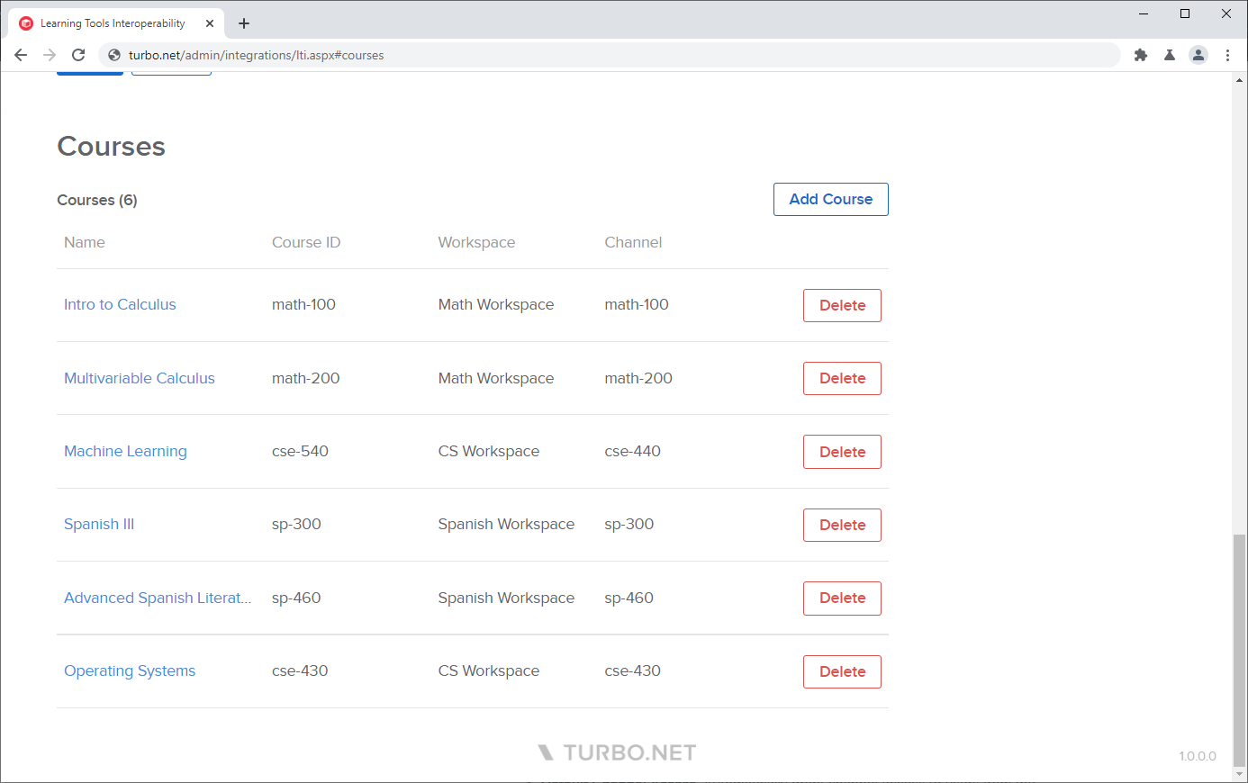Click the user profile avatar icon
The image size is (1248, 783).
[x=1198, y=55]
